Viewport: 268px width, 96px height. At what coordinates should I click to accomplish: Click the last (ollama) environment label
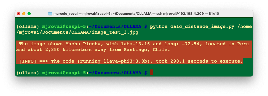point(28,73)
